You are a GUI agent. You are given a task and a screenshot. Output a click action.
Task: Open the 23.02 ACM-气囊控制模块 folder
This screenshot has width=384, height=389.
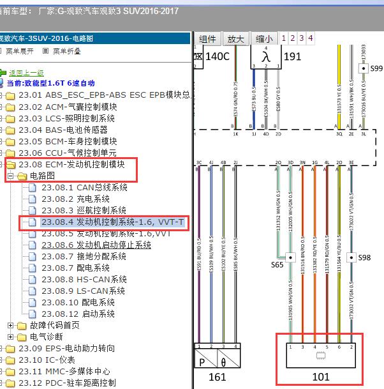click(68, 107)
